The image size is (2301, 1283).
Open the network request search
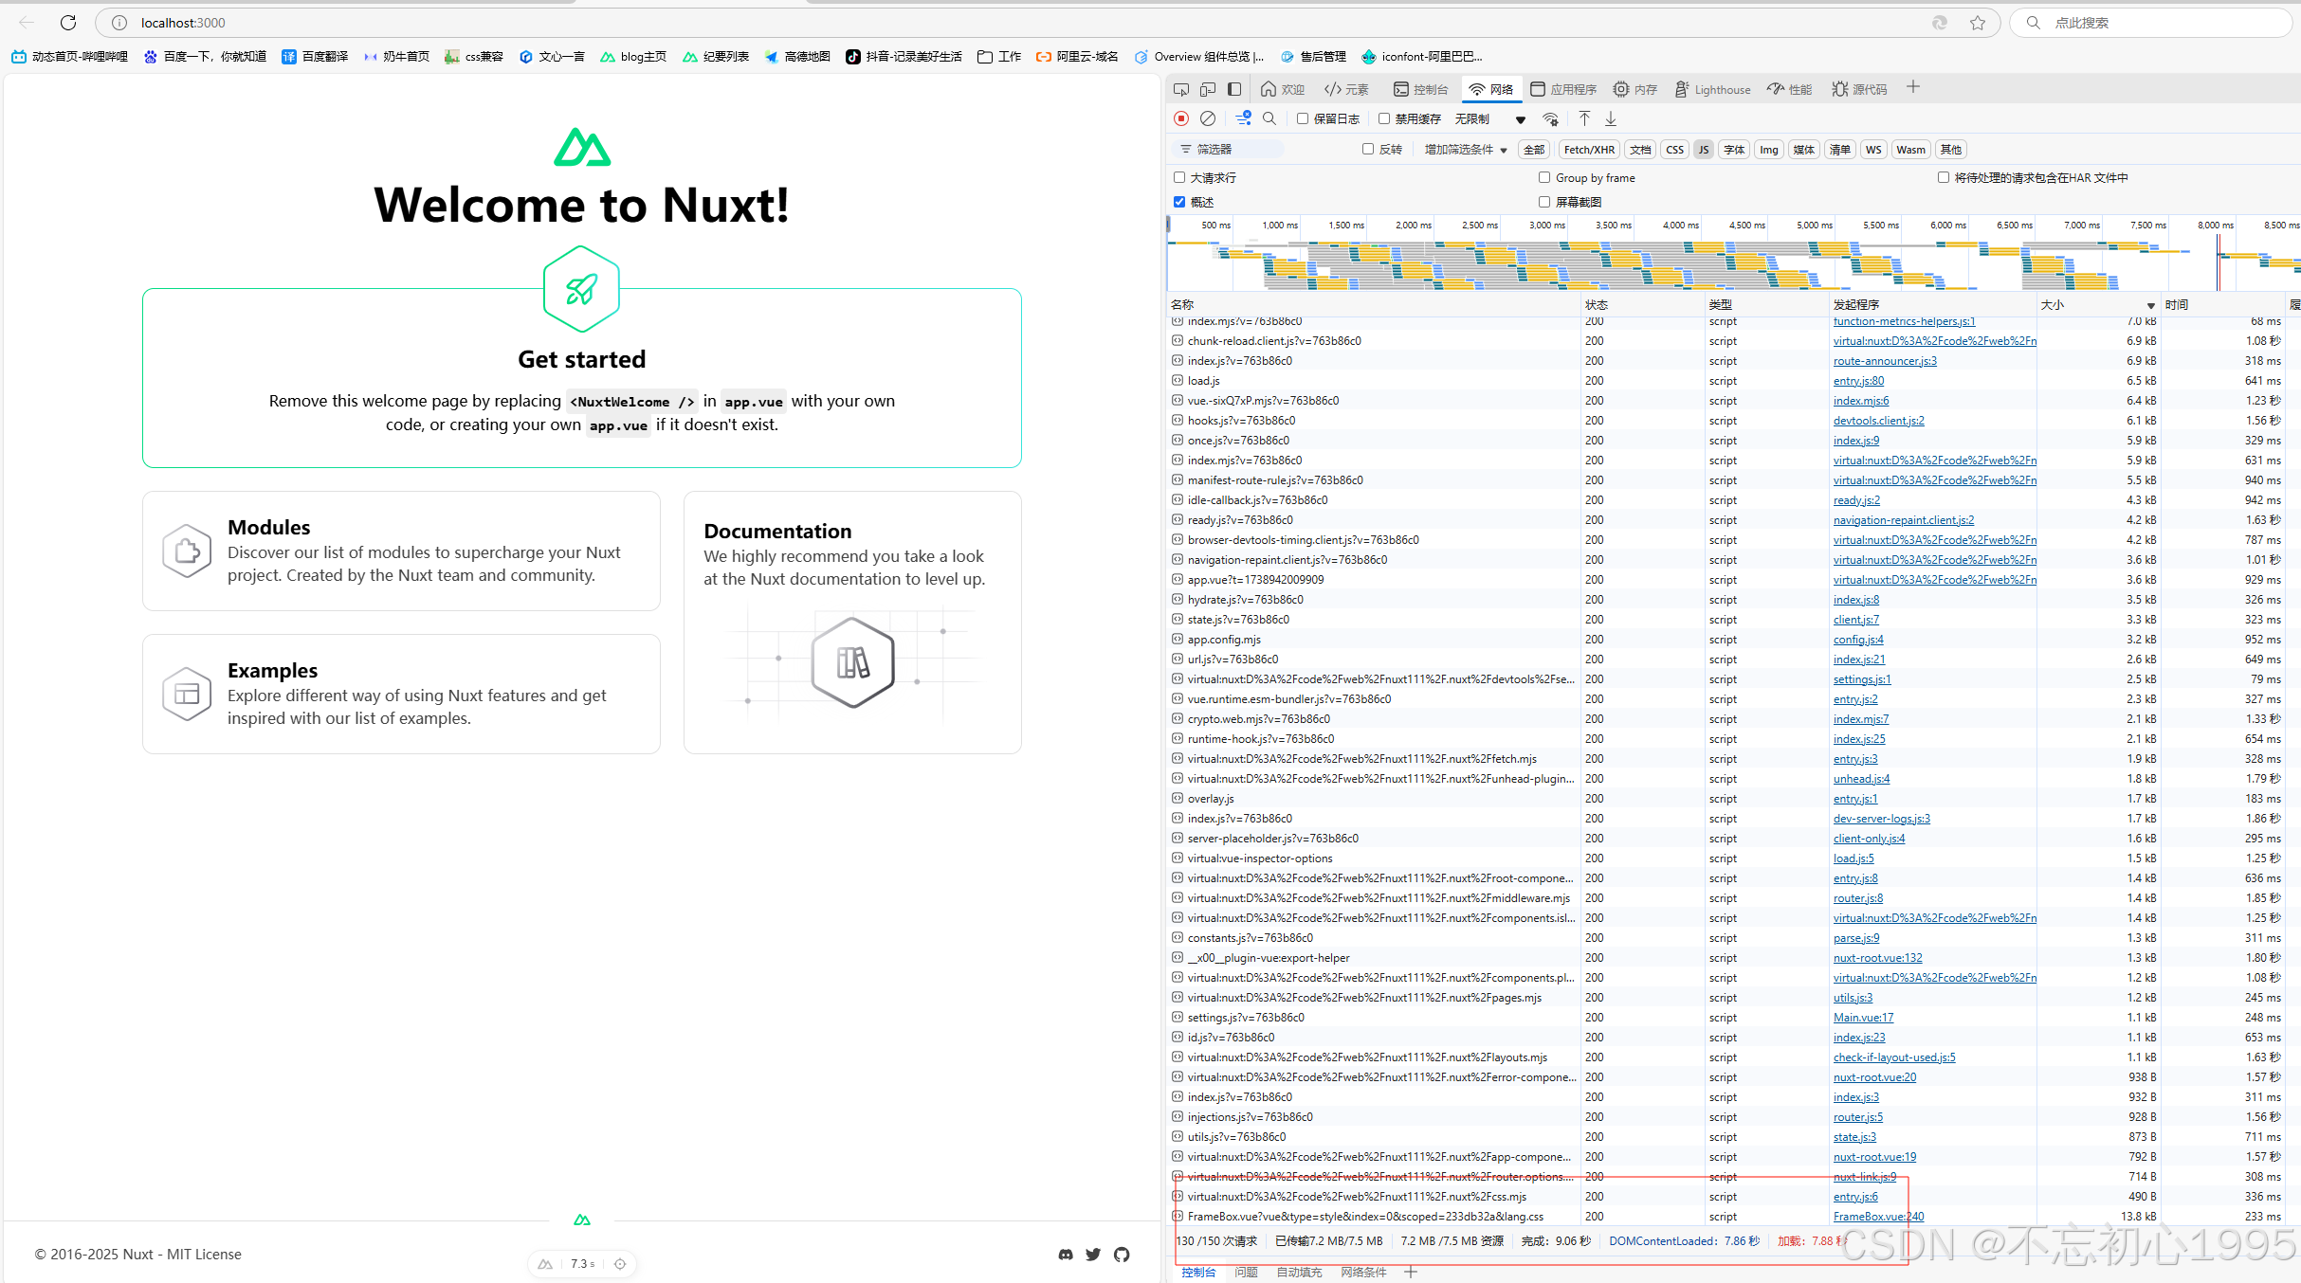(1269, 118)
